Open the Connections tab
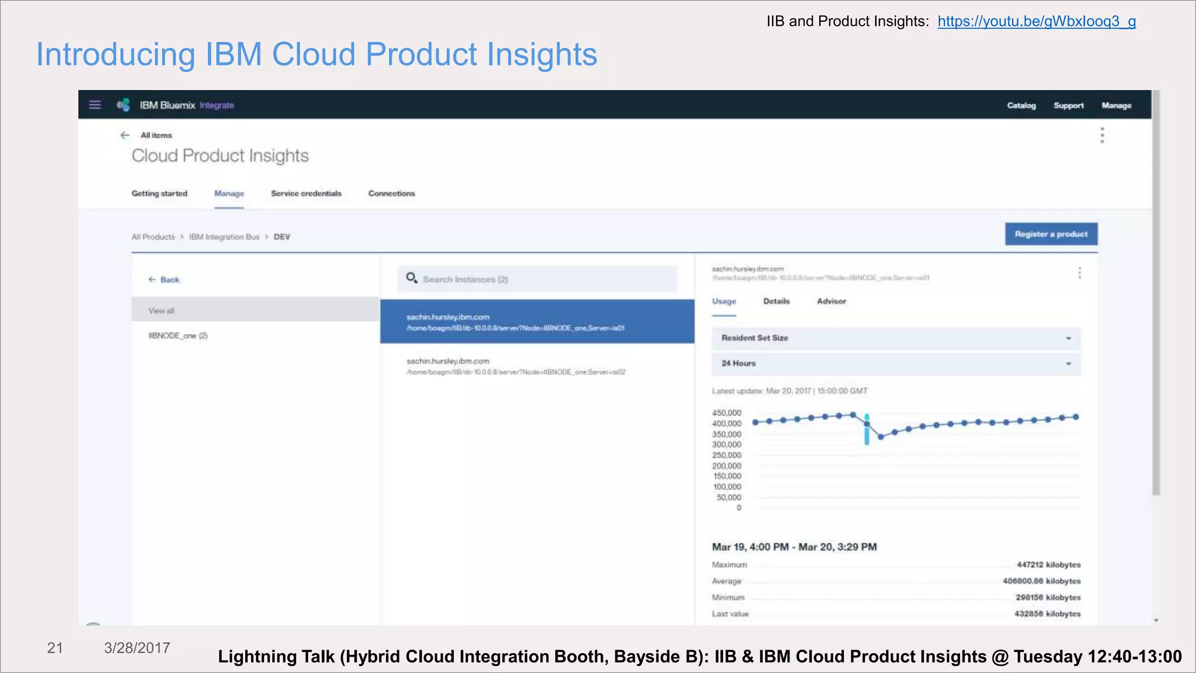Image resolution: width=1196 pixels, height=673 pixels. [x=391, y=193]
